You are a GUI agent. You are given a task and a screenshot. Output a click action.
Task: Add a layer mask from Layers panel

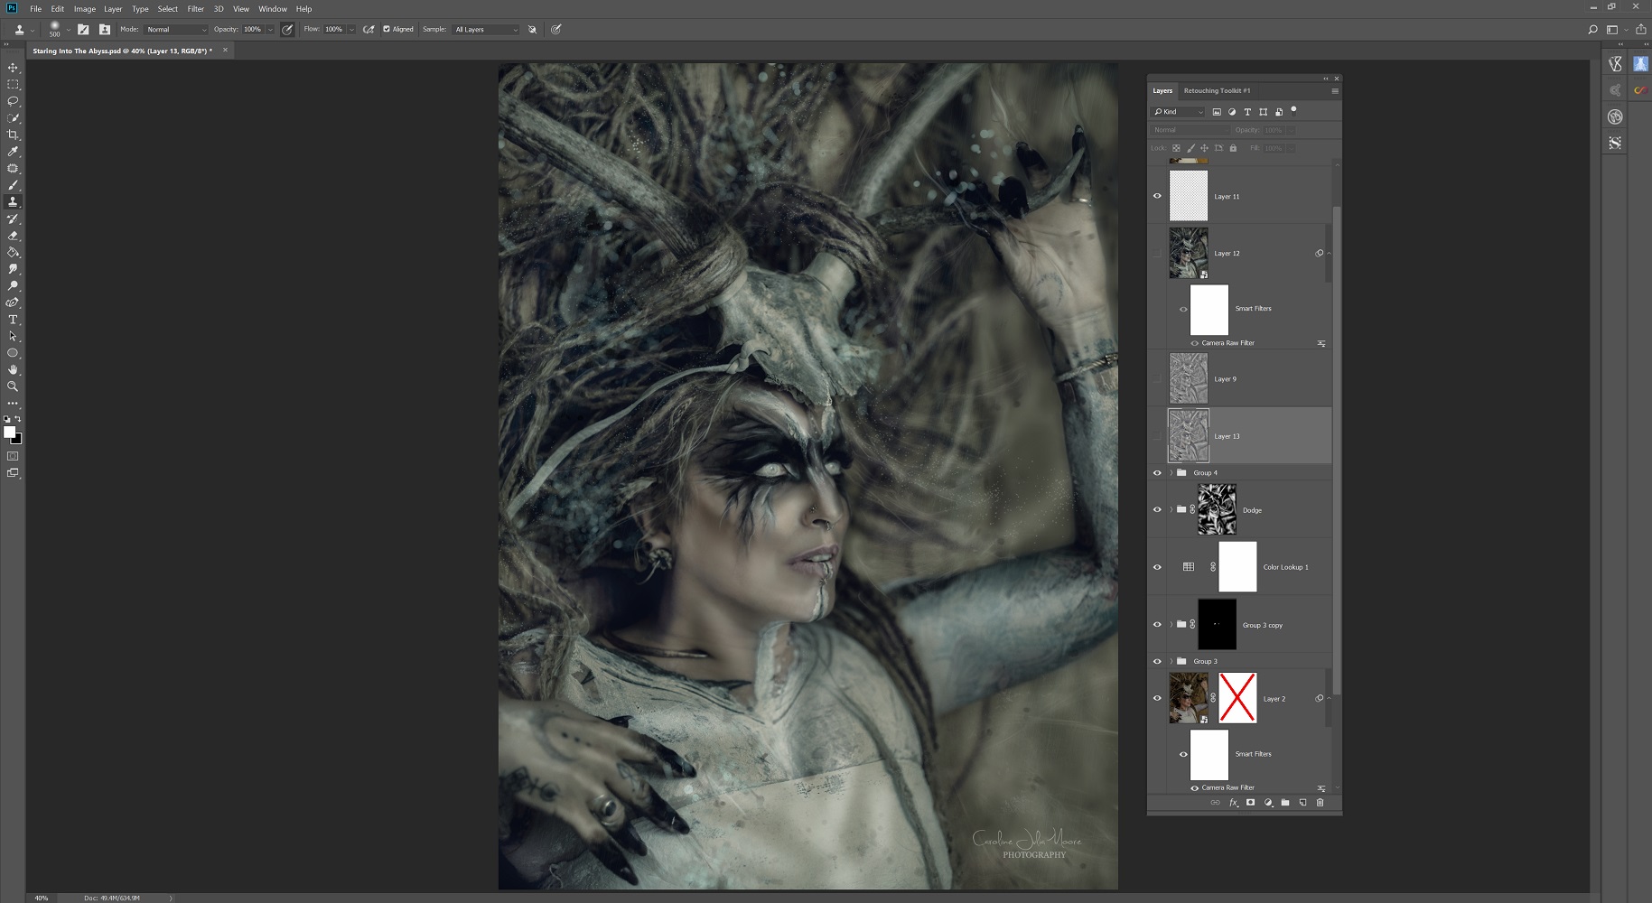click(x=1250, y=803)
